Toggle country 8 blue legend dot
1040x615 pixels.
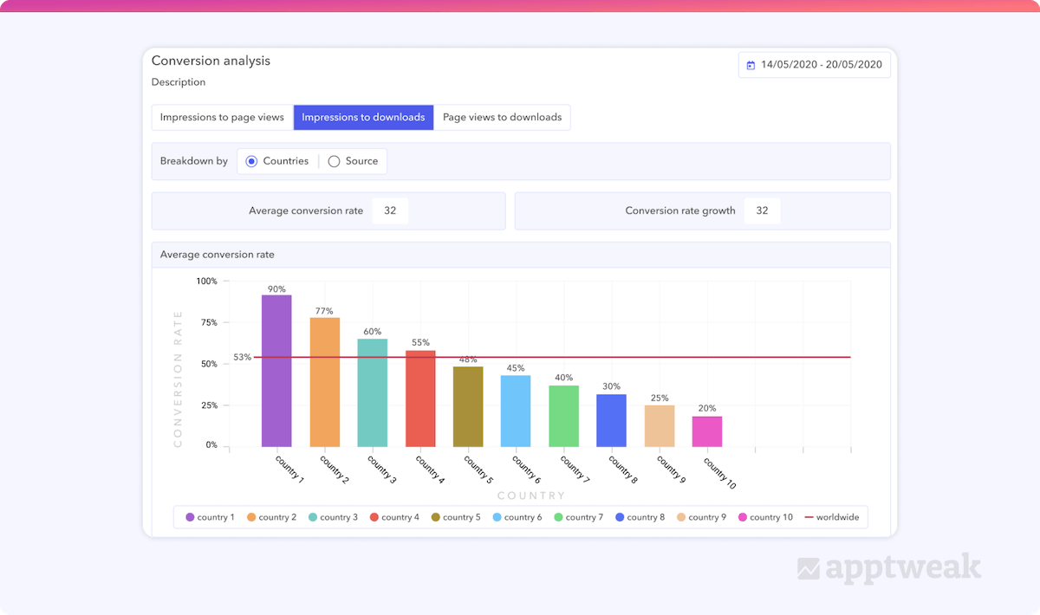[x=620, y=517]
